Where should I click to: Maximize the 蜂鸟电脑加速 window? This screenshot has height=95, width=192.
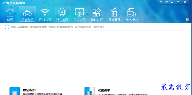[178, 2]
